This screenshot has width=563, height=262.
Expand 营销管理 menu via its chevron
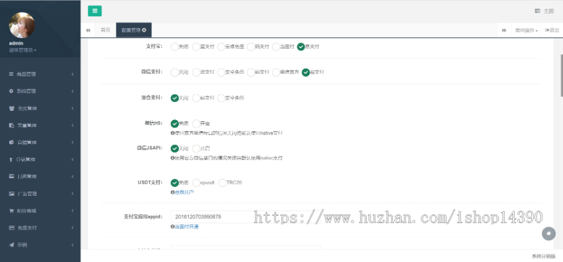[73, 142]
